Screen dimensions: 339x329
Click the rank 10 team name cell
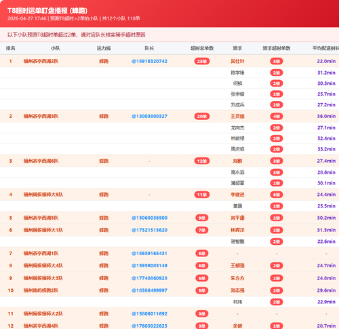[41, 290]
